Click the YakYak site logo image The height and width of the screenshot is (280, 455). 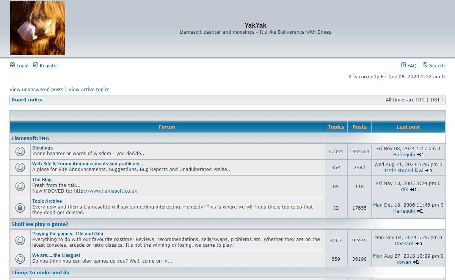38,28
